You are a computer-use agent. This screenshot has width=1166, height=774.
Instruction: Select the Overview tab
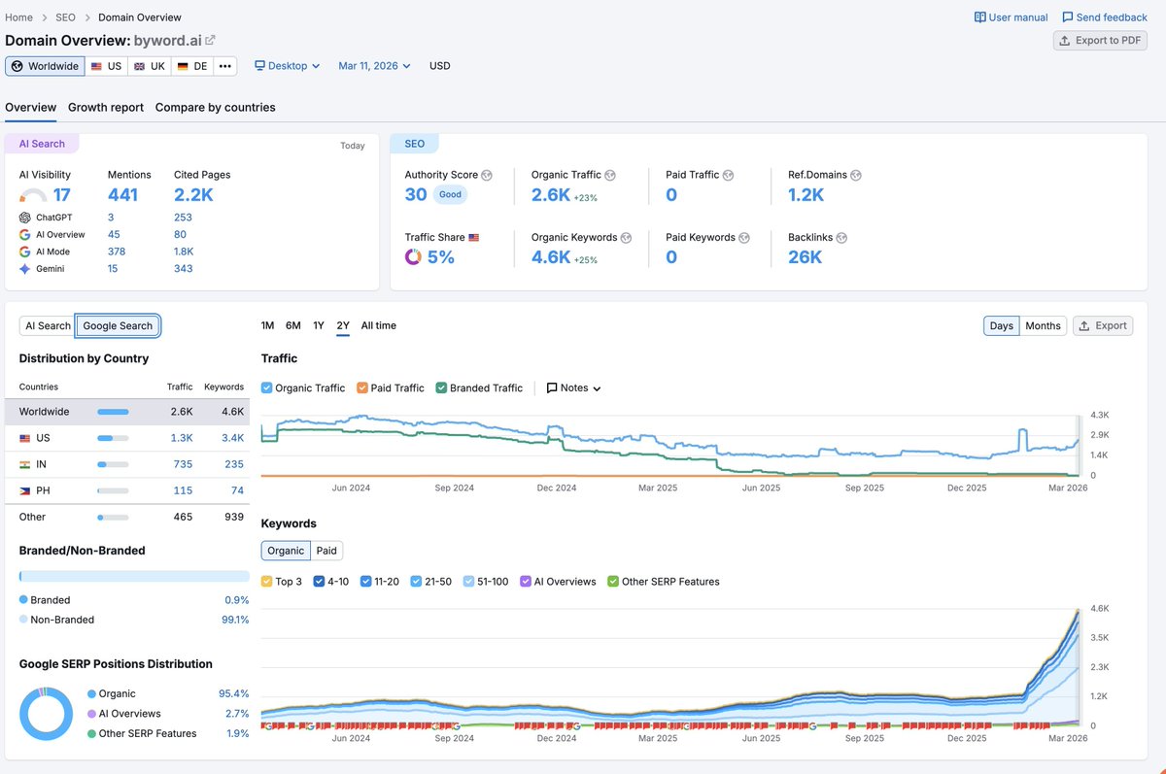[30, 108]
